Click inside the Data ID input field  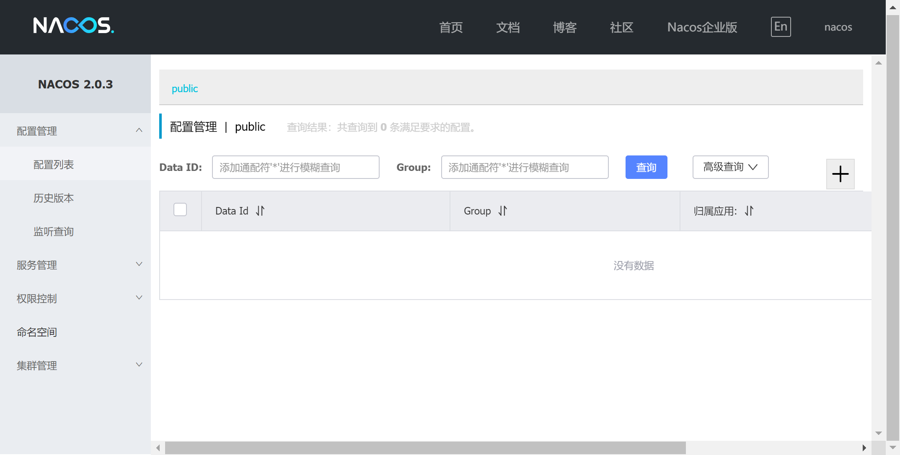pyautogui.click(x=295, y=167)
